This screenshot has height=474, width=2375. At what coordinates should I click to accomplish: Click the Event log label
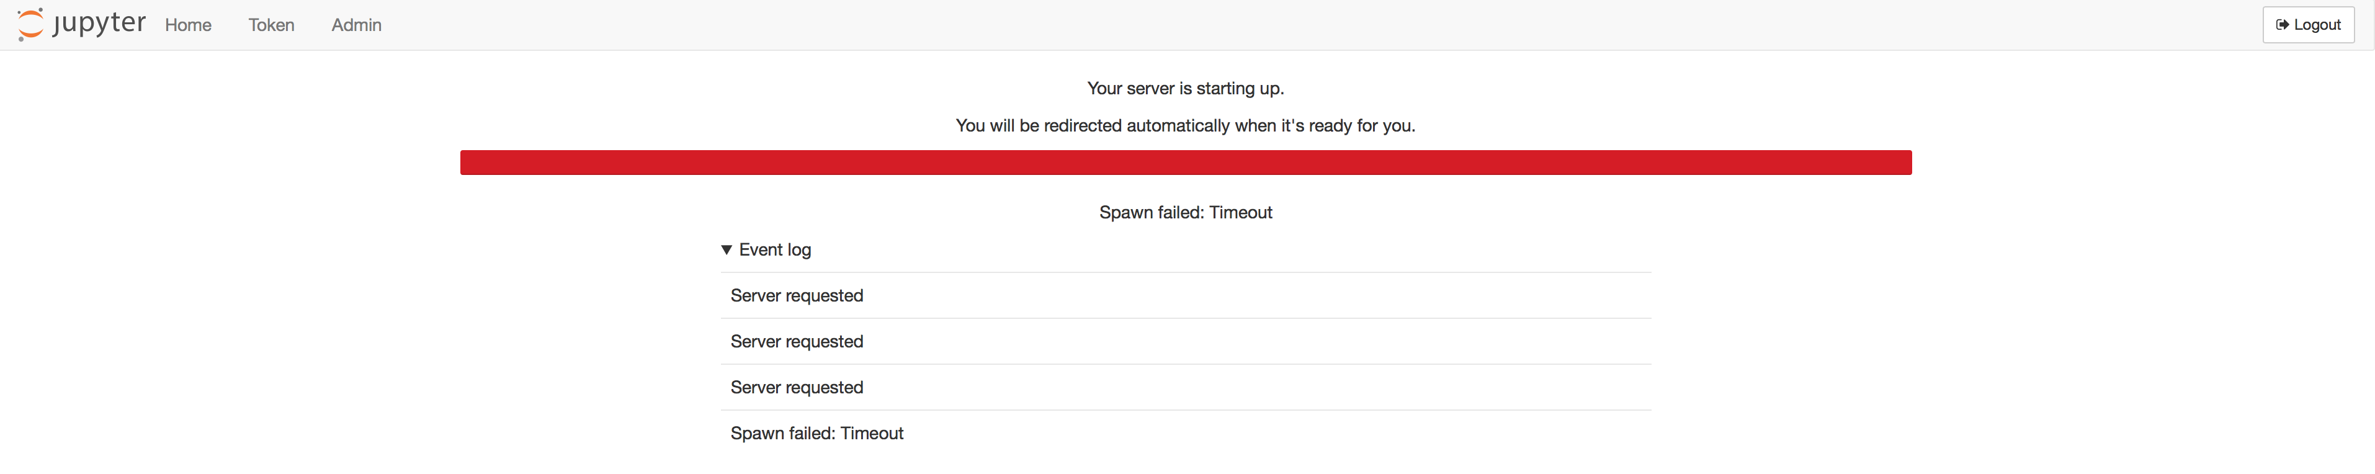pos(774,250)
